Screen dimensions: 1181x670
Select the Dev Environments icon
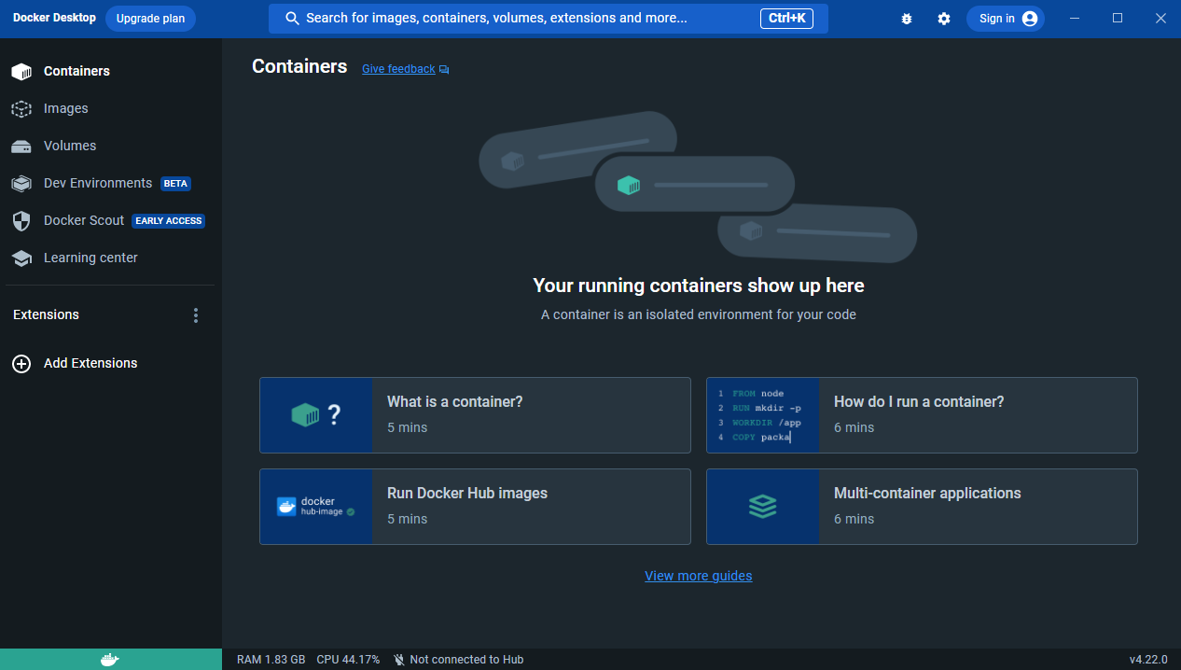pyautogui.click(x=21, y=183)
